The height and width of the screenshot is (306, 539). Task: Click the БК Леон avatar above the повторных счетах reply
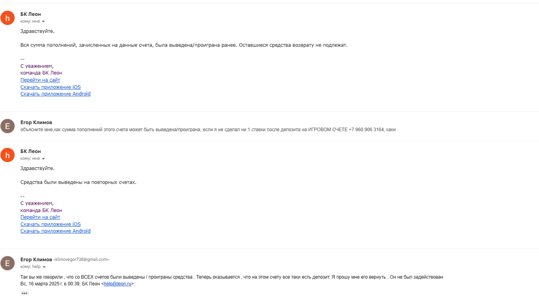[8, 155]
